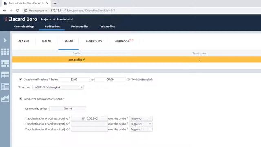The width and height of the screenshot is (261, 147).
Task: Select ALARMS tab
Action: click(24, 41)
